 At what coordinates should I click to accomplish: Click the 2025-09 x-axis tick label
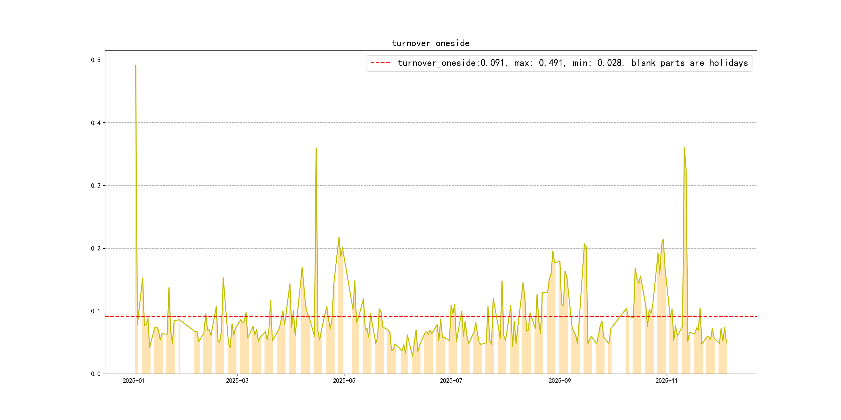(x=560, y=381)
